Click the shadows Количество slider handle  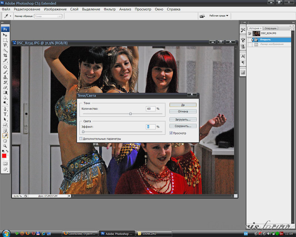tap(131, 114)
